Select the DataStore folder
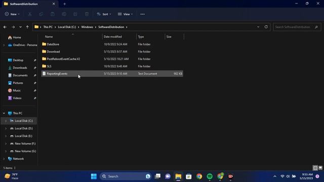The height and width of the screenshot is (182, 324). point(112,44)
